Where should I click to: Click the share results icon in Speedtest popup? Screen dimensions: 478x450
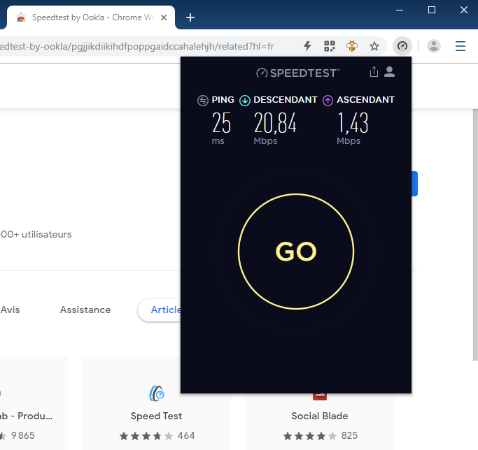point(374,72)
